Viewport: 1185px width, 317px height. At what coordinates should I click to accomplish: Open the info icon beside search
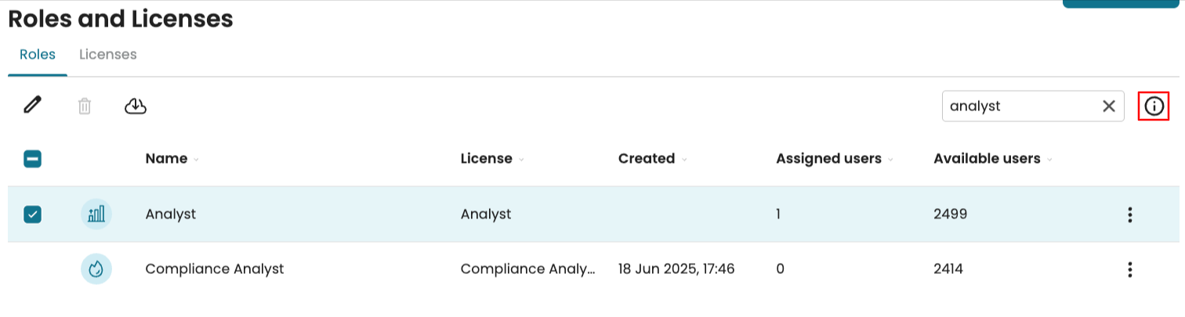pos(1154,106)
